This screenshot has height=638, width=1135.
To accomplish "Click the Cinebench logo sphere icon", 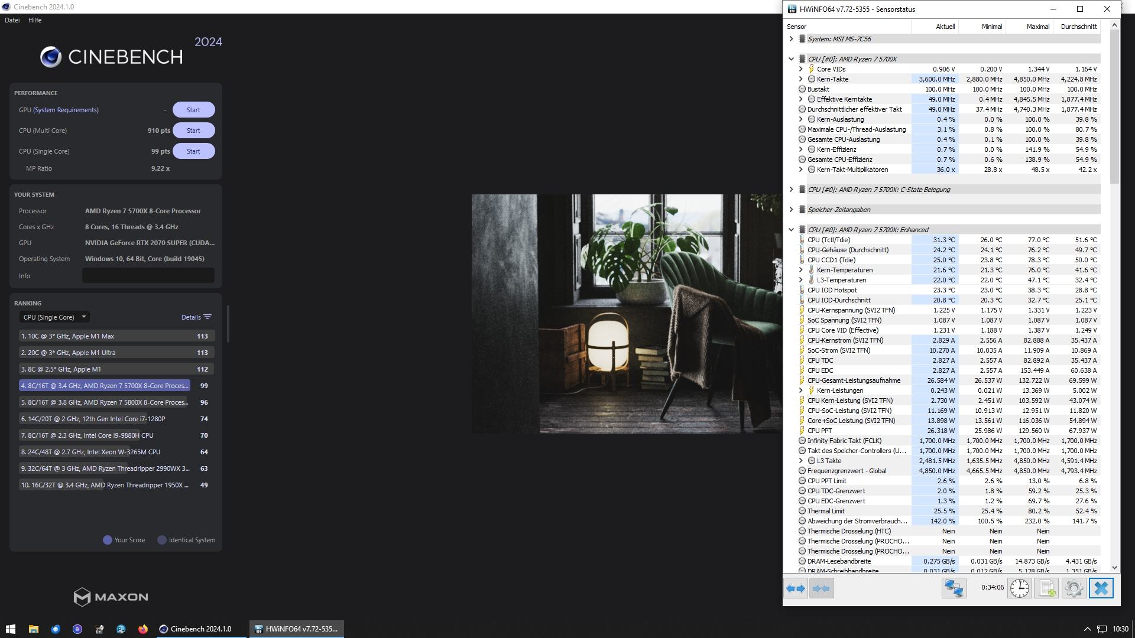I will click(x=51, y=57).
